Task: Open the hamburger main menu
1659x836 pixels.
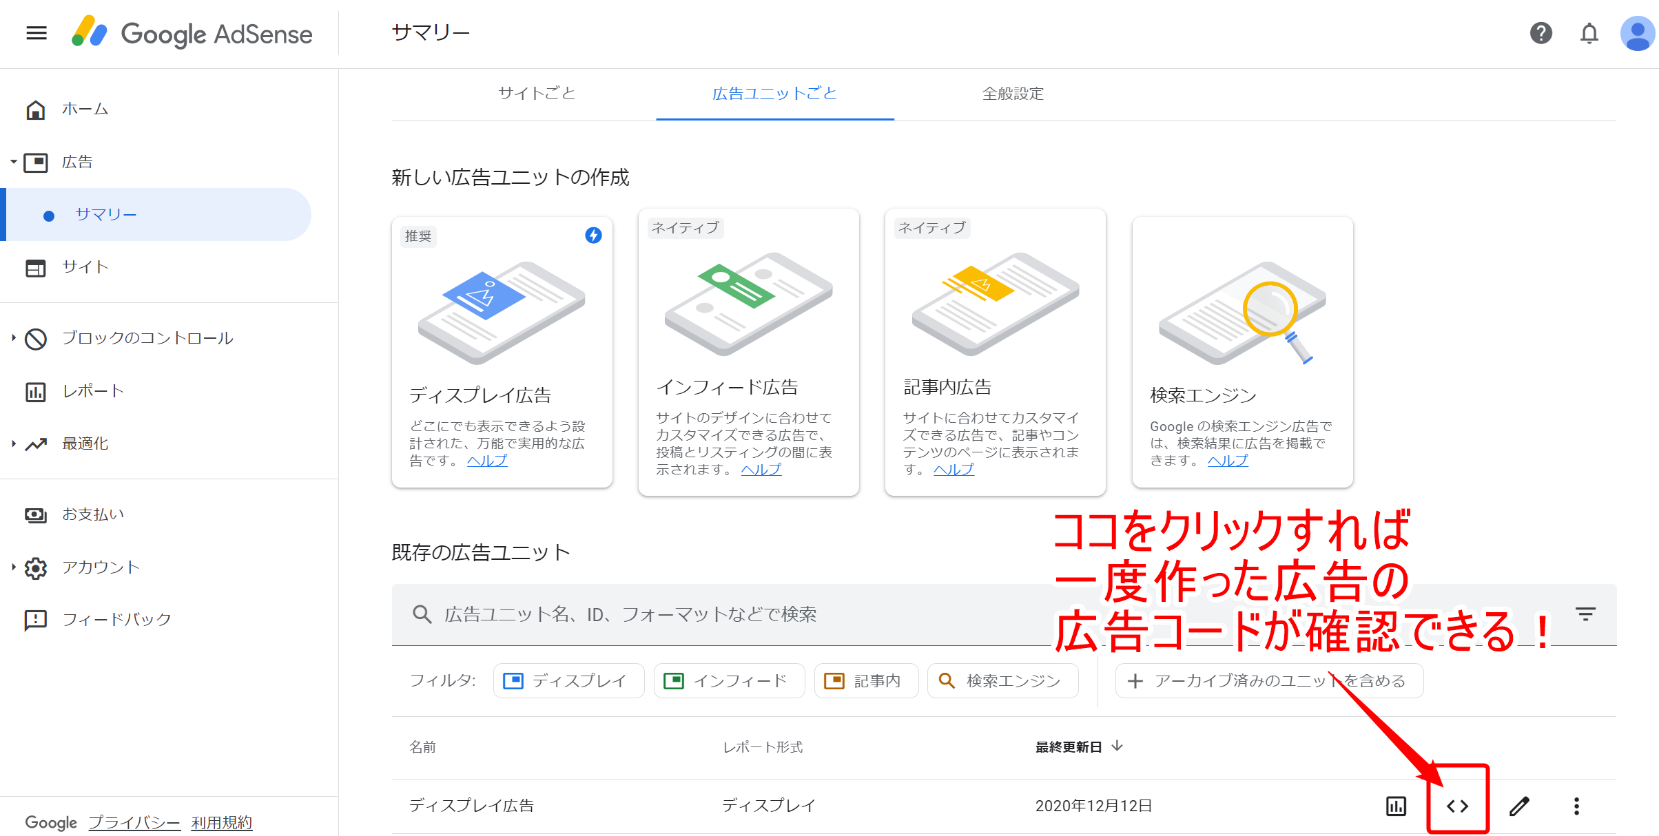Action: pos(37,33)
